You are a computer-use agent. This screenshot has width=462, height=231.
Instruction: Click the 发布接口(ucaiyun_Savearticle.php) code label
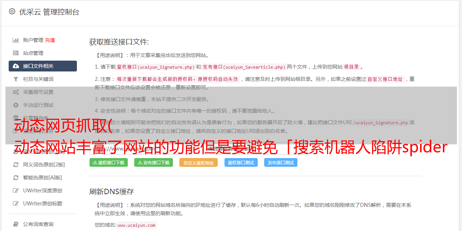pyautogui.click(x=244, y=67)
